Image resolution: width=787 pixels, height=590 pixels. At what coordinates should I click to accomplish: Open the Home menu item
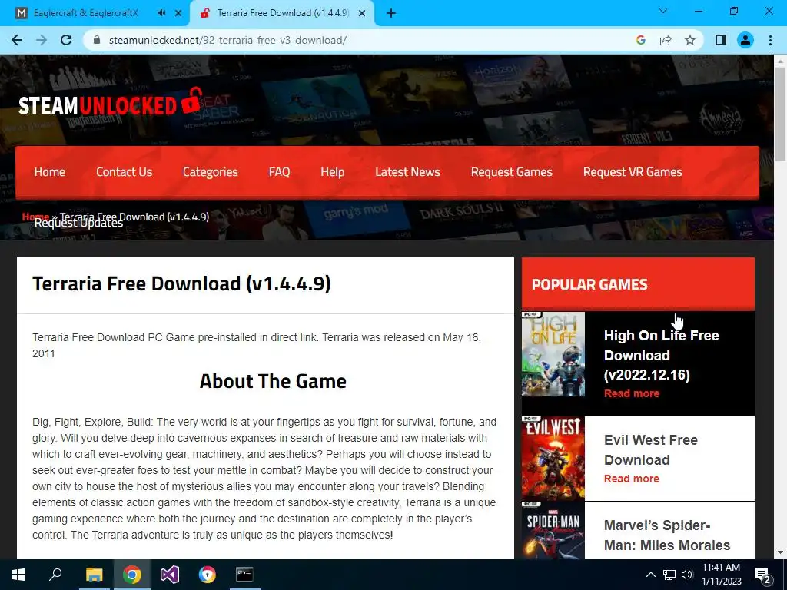pyautogui.click(x=50, y=172)
